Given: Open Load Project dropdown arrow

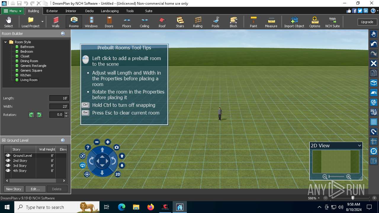Looking at the screenshot, I should coord(42,22).
